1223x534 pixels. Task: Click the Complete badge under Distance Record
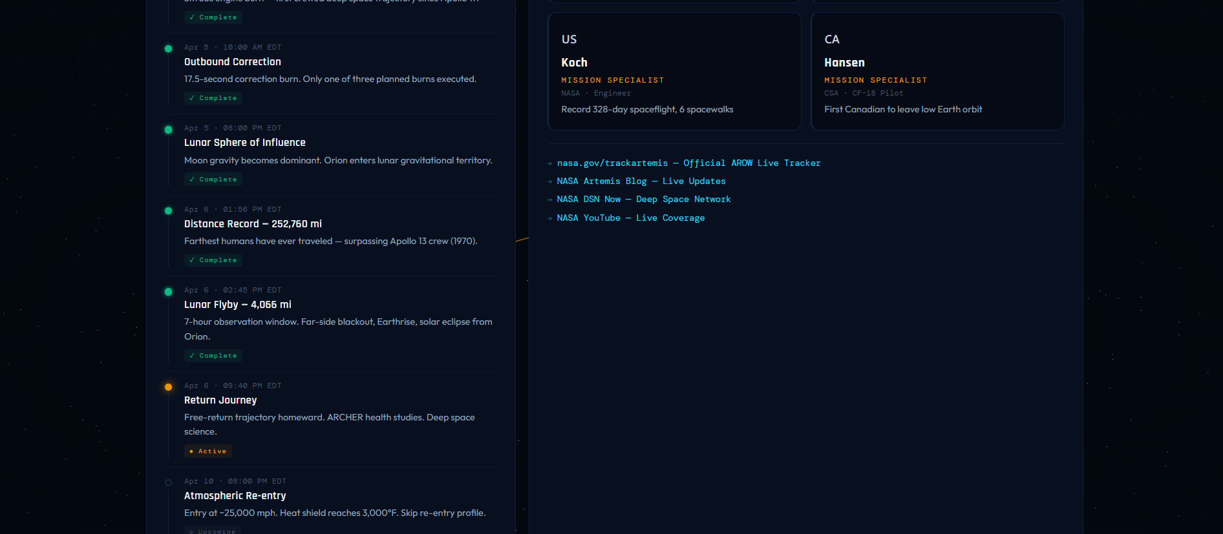[213, 260]
